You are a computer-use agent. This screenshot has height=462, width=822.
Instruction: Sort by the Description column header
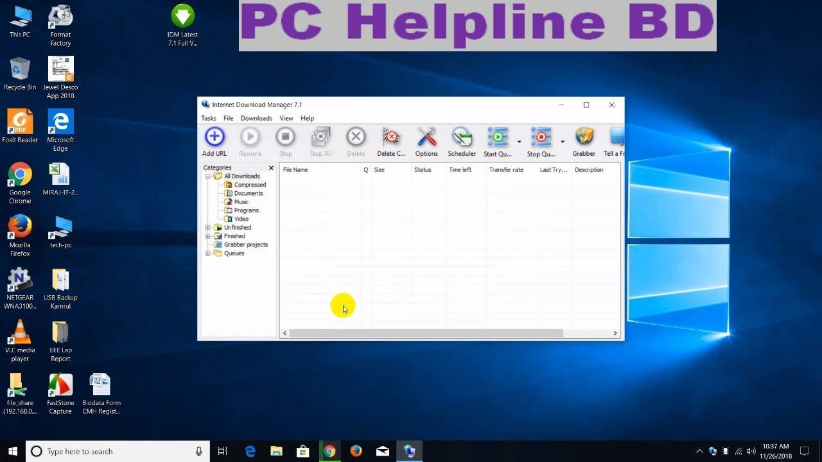[596, 170]
